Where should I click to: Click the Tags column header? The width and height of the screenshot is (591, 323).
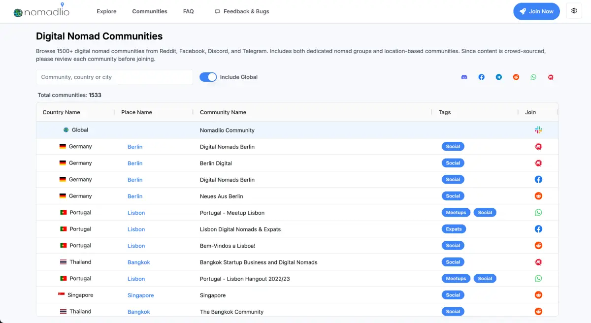coord(445,112)
